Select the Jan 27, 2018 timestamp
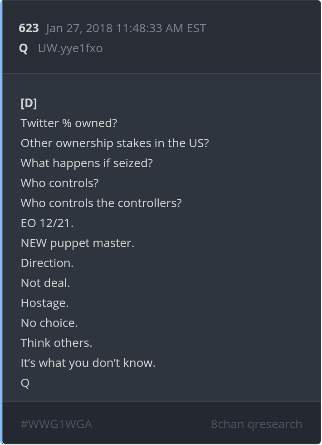Image resolution: width=322 pixels, height=445 pixels. click(126, 28)
